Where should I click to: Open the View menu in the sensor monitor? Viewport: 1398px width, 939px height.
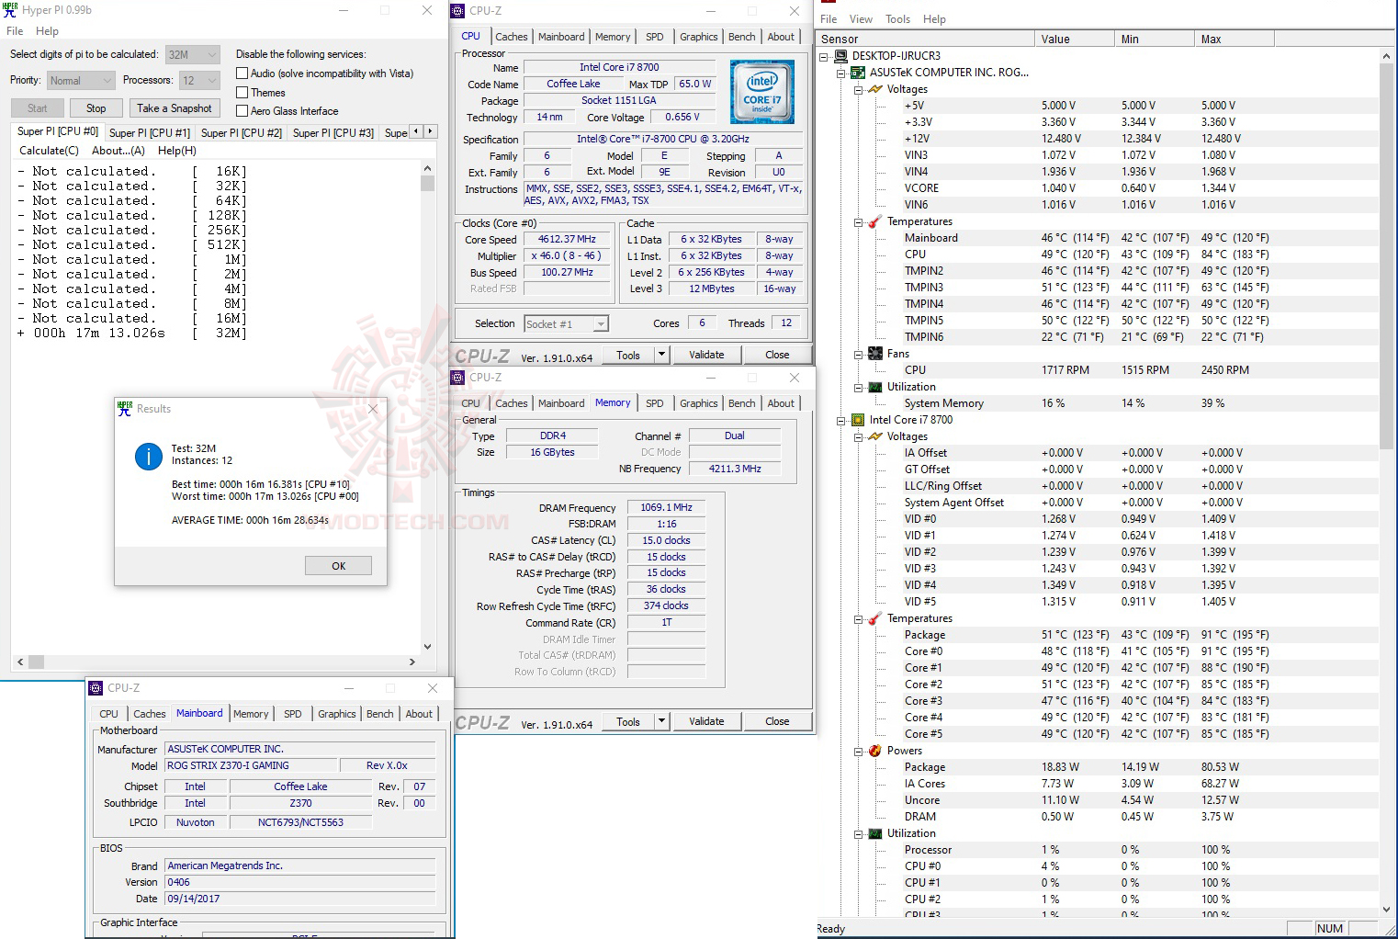[862, 19]
